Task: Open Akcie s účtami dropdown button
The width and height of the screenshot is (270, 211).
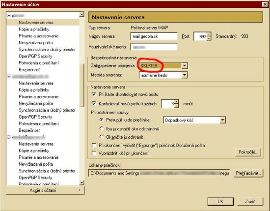Action: tap(45, 190)
